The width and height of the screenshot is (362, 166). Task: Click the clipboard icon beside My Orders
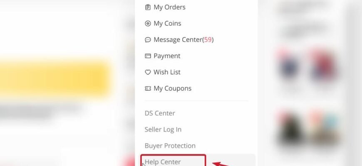(148, 7)
